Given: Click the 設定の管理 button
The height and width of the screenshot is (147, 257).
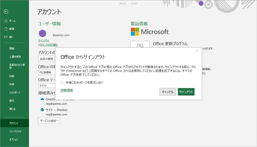Looking at the screenshot, I should click(47, 59).
